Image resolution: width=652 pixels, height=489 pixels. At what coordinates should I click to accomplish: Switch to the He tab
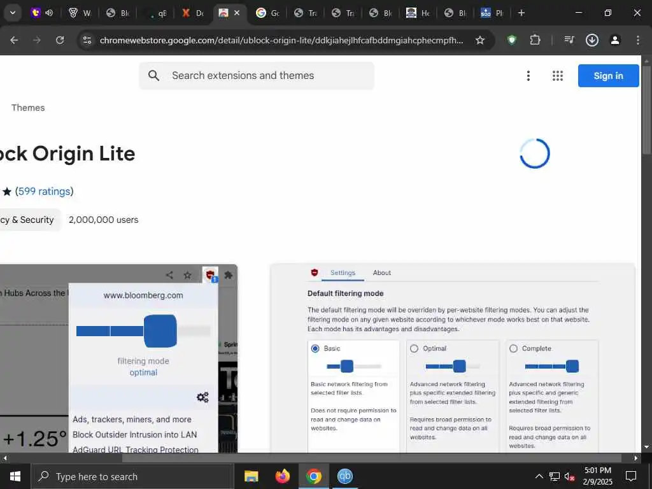point(418,13)
